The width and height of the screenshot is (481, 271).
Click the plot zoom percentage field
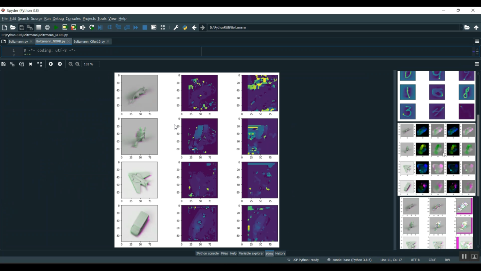coord(90,64)
